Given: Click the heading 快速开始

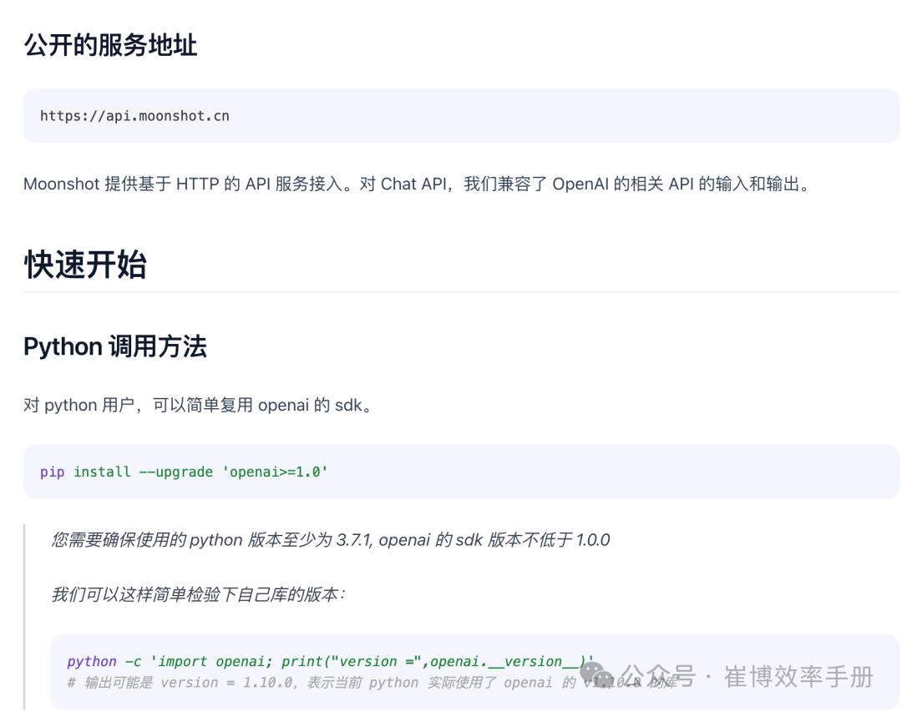Looking at the screenshot, I should (x=85, y=265).
